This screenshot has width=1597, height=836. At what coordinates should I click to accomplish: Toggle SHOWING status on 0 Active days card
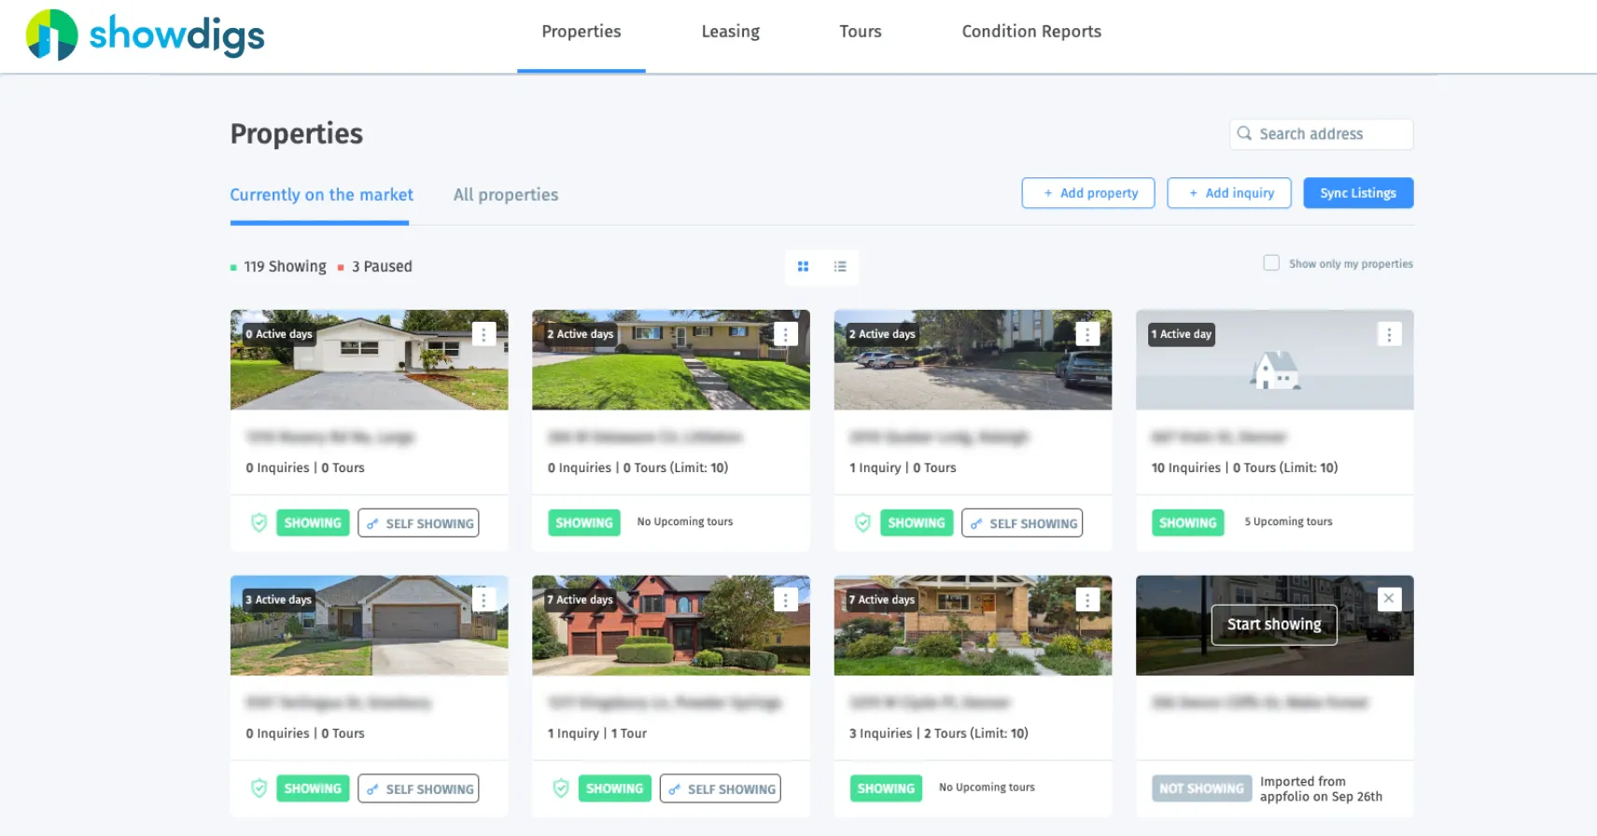pos(313,523)
